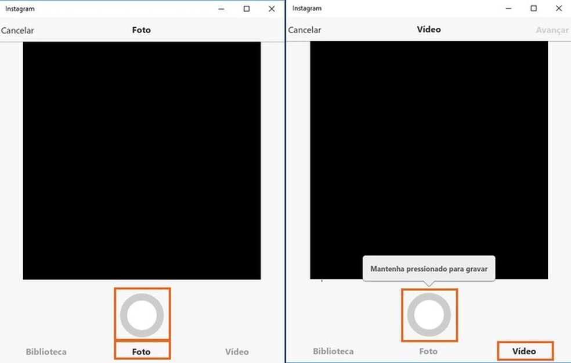The width and height of the screenshot is (571, 363).
Task: Select the Foto tab in the left window
Action: [x=141, y=352]
